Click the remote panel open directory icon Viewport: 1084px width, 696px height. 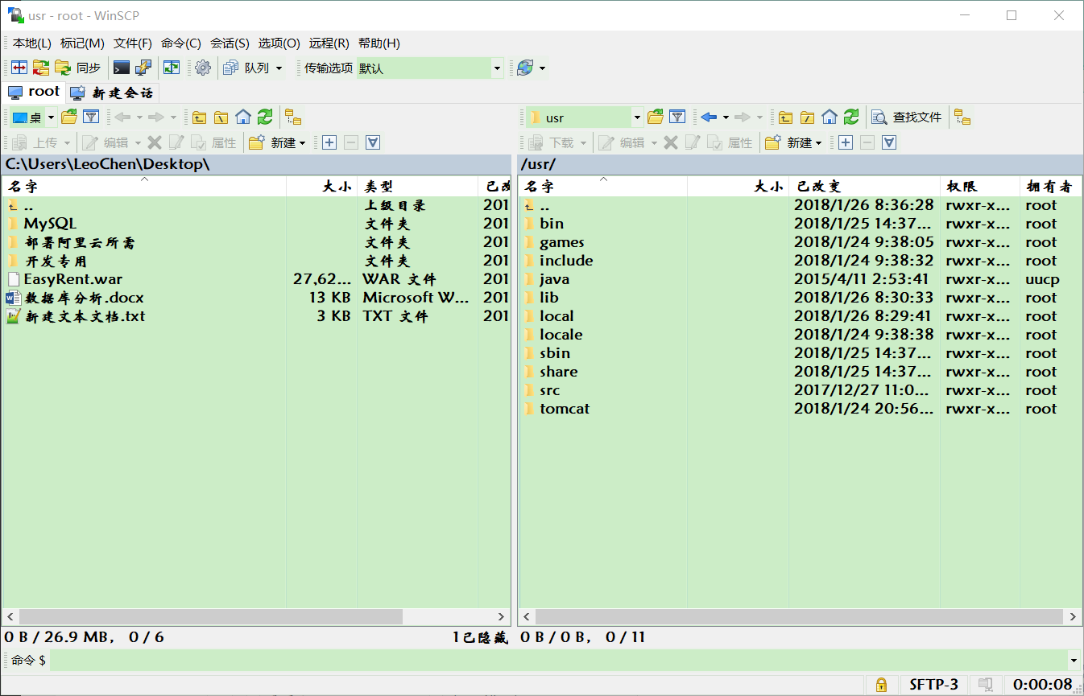656,117
